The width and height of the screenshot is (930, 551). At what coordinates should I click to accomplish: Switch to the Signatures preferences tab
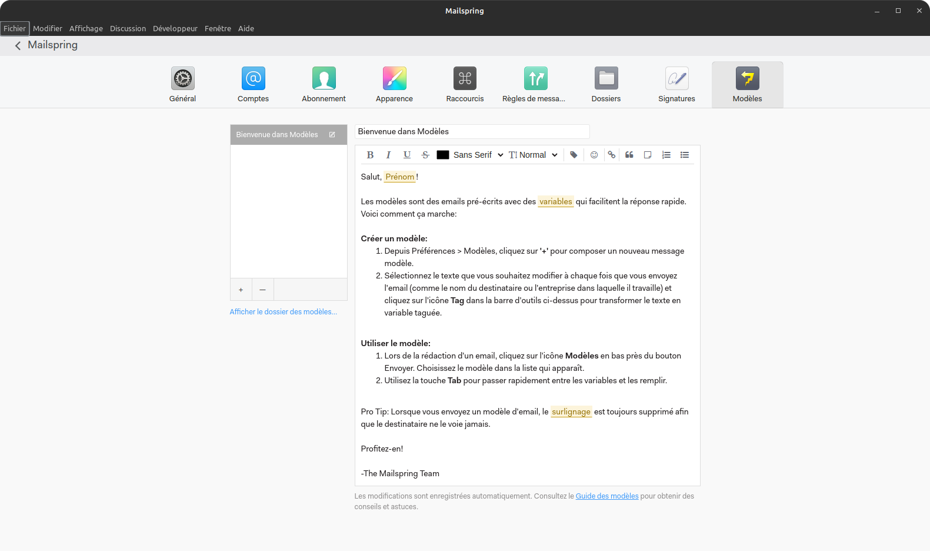click(x=676, y=85)
